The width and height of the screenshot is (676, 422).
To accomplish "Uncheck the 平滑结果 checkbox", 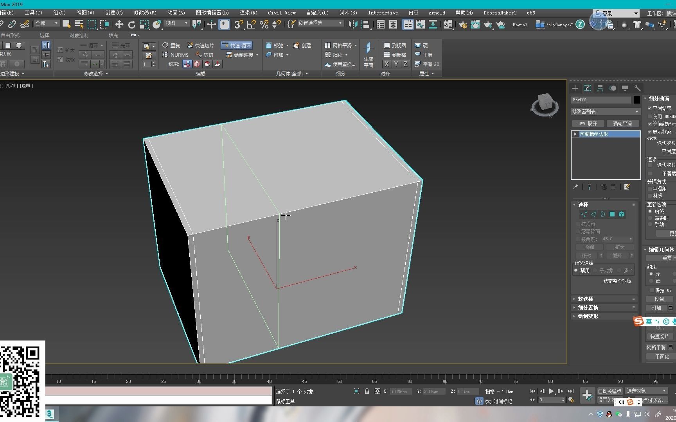I will 650,108.
